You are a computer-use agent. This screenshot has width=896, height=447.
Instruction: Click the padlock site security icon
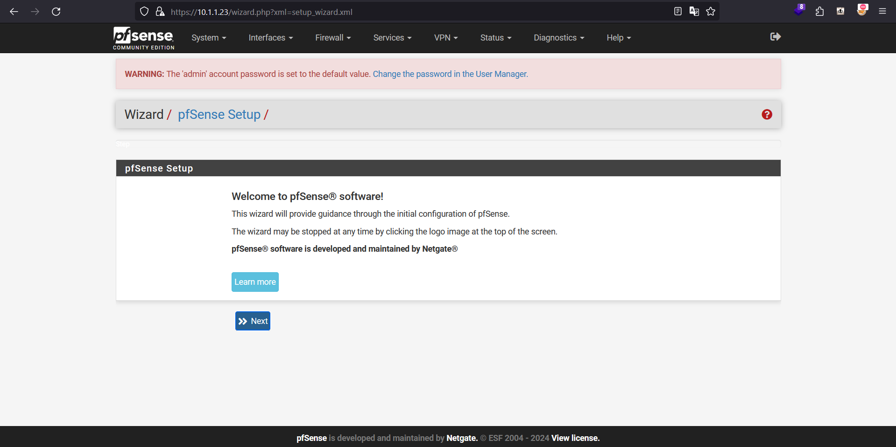pos(160,12)
